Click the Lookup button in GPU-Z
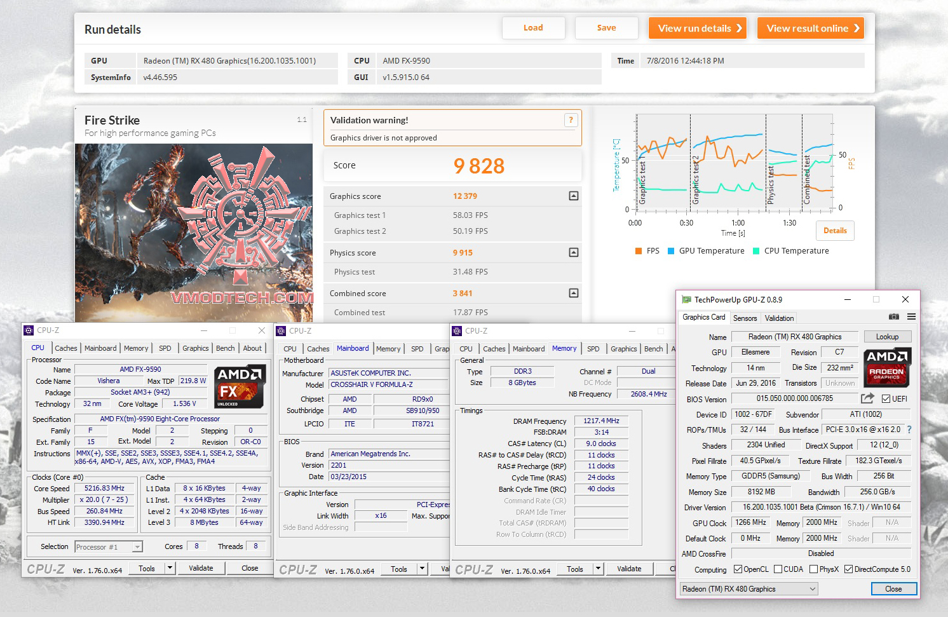Viewport: 948px width, 617px height. (887, 337)
